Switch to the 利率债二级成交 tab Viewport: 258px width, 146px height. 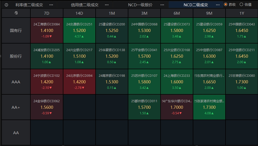coord(29,5)
